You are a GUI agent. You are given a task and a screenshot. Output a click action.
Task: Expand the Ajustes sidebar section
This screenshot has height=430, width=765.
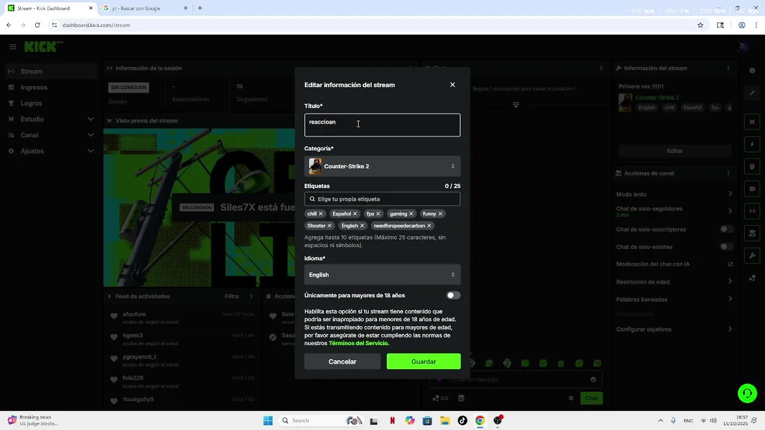coord(51,151)
